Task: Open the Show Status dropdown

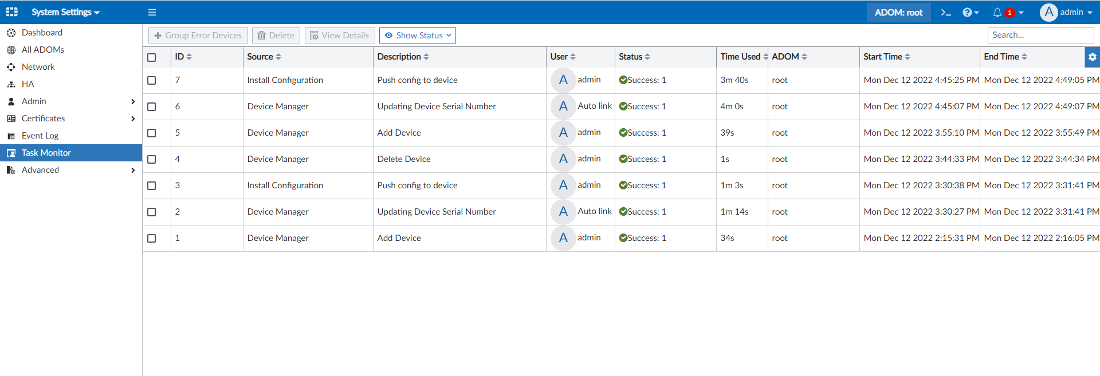Action: [x=418, y=35]
